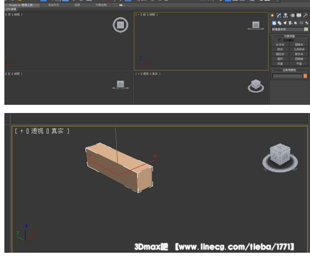Select the Geometry category icon
The height and width of the screenshot is (256, 310).
tap(274, 23)
